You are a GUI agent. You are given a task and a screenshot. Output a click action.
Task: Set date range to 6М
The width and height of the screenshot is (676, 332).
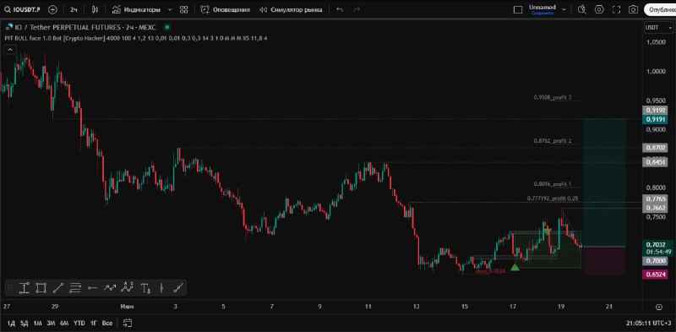pyautogui.click(x=64, y=323)
